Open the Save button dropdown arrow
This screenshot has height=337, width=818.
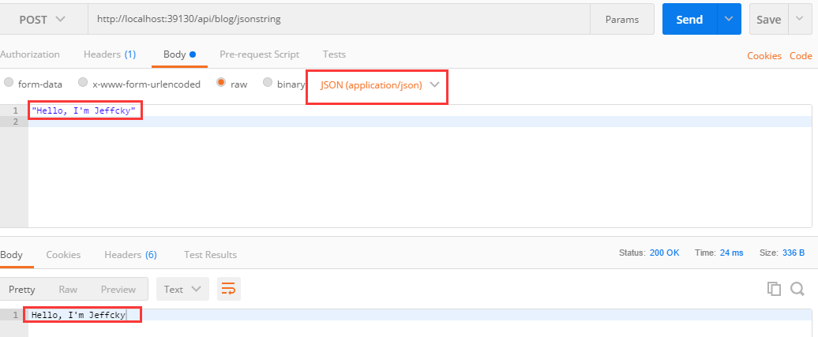800,19
